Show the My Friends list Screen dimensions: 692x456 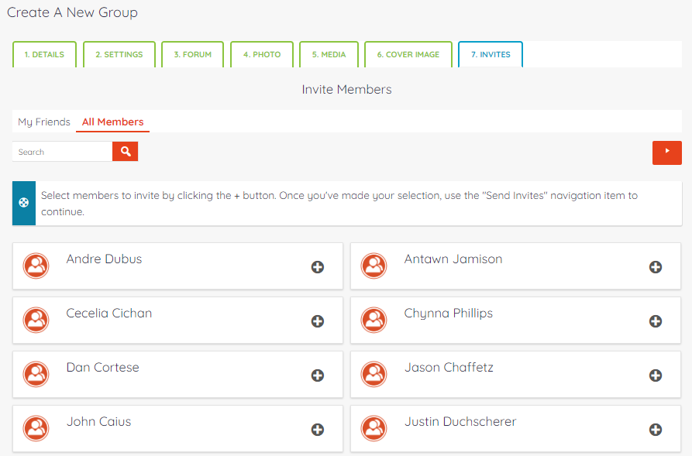(44, 122)
